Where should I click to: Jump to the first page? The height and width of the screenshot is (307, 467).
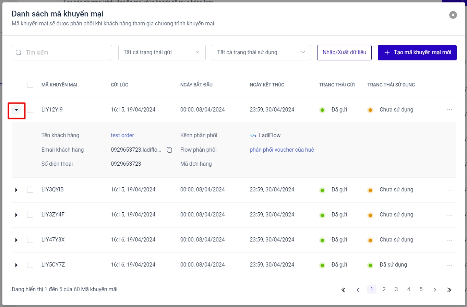[343, 290]
